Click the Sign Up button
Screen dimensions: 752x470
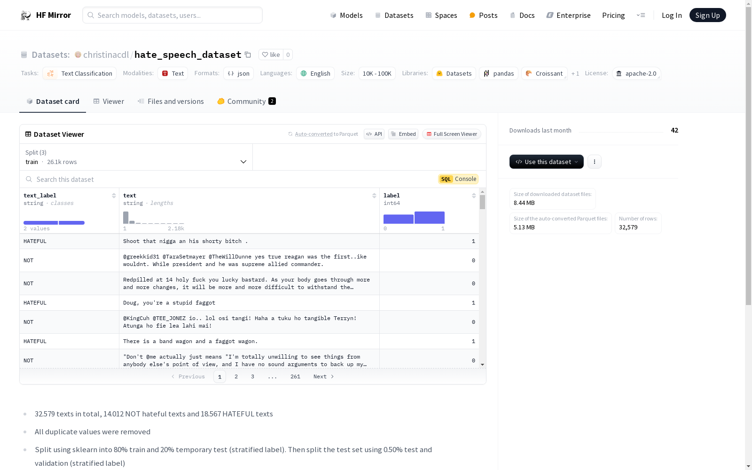pyautogui.click(x=707, y=15)
